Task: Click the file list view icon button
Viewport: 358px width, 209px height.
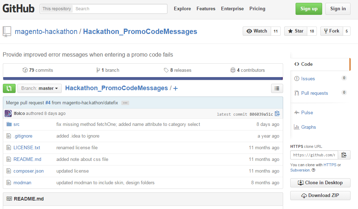Action: (x=277, y=88)
